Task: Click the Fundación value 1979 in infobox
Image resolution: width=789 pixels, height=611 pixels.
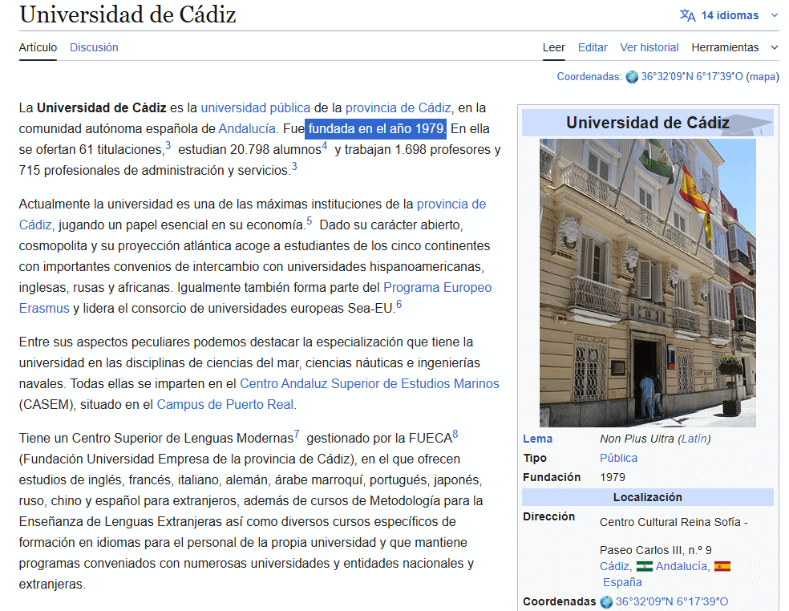Action: pos(613,478)
